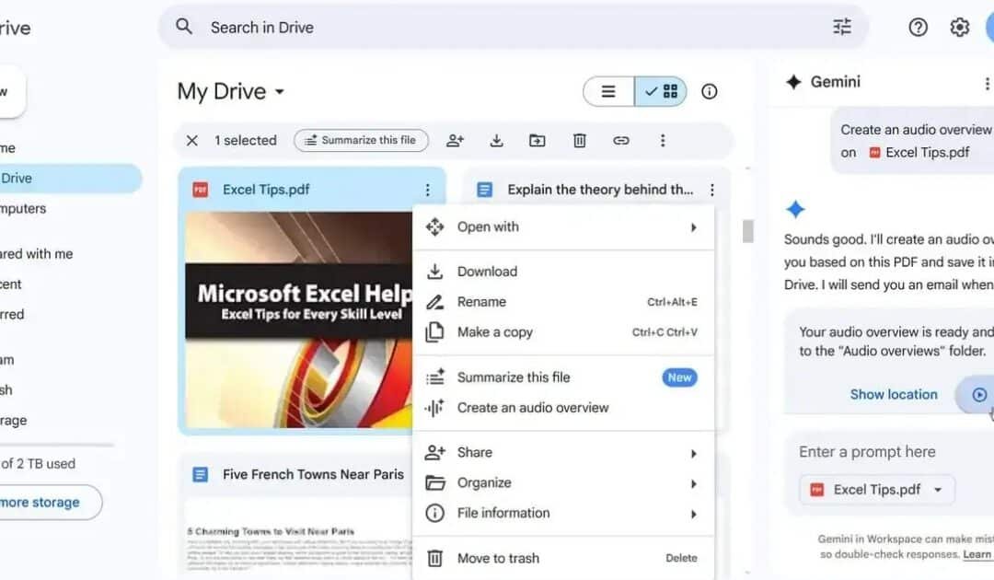The width and height of the screenshot is (994, 580).
Task: Select Move to trash in context menu
Action: (x=563, y=559)
